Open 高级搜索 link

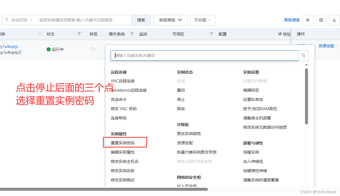click(292, 20)
